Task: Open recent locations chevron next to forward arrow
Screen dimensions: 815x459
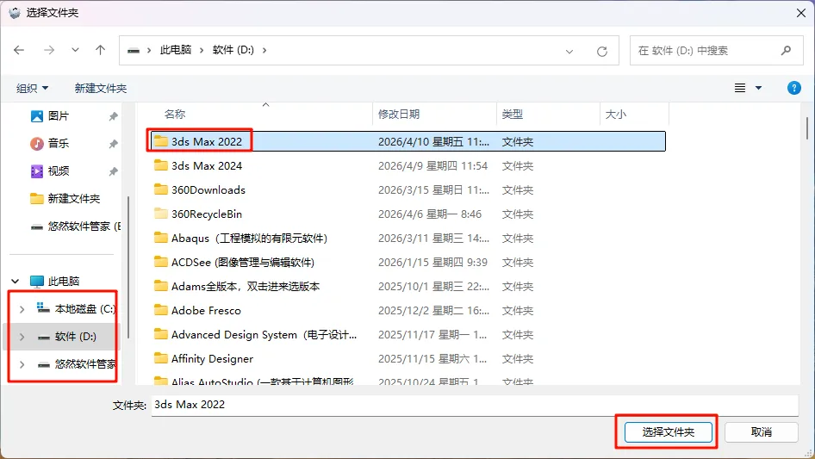Action: point(75,50)
